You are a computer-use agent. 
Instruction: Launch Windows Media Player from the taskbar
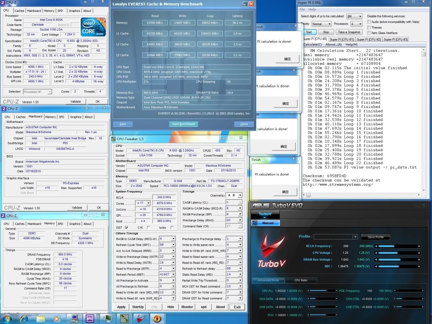56,318
